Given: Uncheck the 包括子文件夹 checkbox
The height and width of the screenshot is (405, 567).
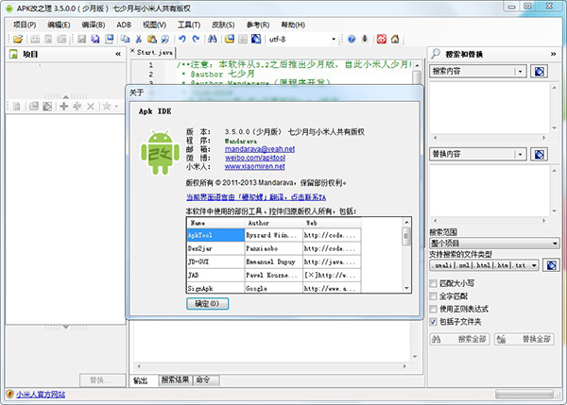Looking at the screenshot, I should [433, 322].
